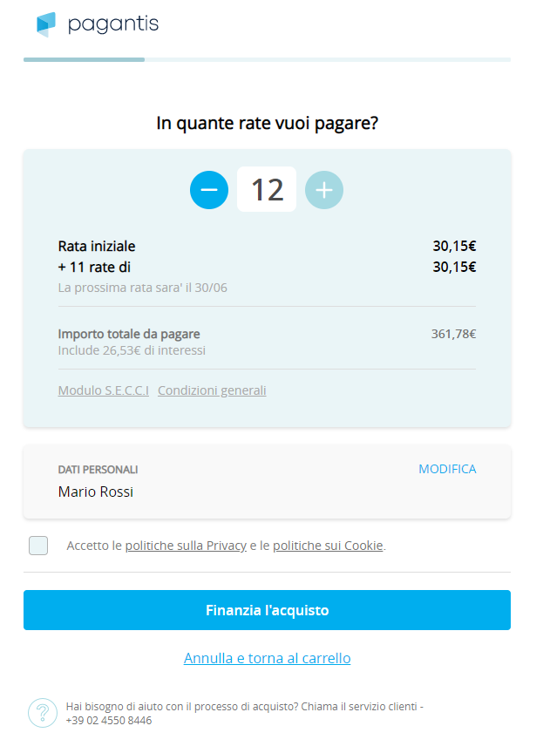Click the DATI PERSONALI heading
This screenshot has height=753, width=543.
(x=98, y=470)
